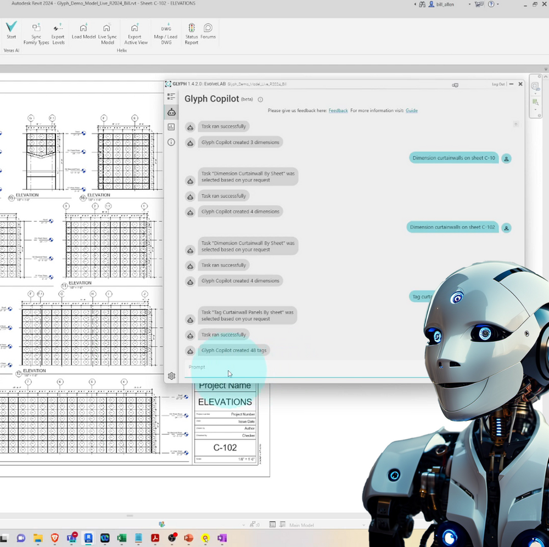The width and height of the screenshot is (549, 547).
Task: Click the 'Tag Curtainwall Panels By sheet' message
Action: pos(247,315)
